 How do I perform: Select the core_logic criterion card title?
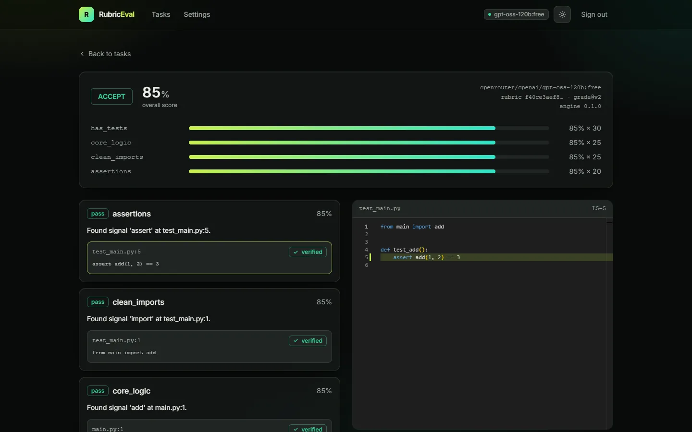132,391
